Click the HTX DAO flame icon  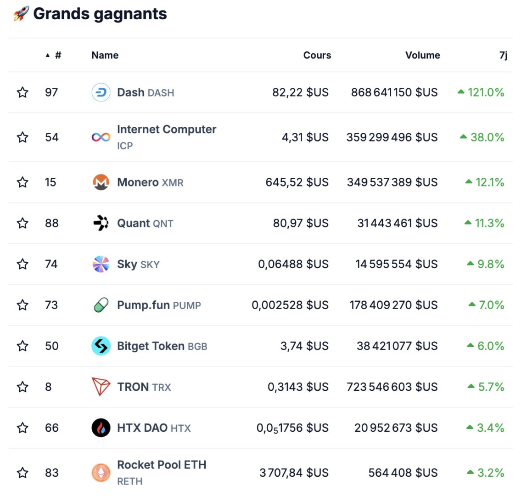tap(101, 428)
